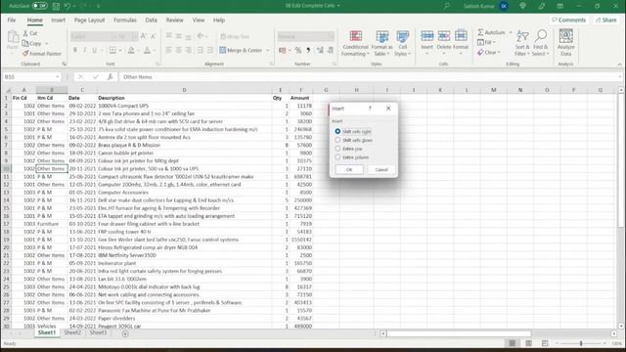The width and height of the screenshot is (626, 352).
Task: Click AutoSum
Action: pos(491,32)
